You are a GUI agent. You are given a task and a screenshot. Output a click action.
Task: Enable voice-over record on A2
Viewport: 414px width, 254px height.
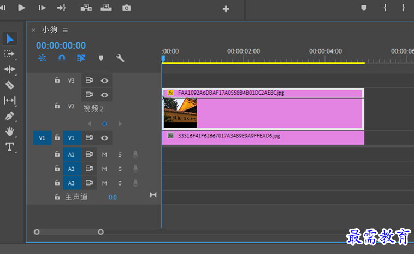pyautogui.click(x=135, y=169)
